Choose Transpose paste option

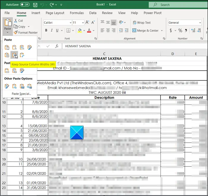(22, 55)
